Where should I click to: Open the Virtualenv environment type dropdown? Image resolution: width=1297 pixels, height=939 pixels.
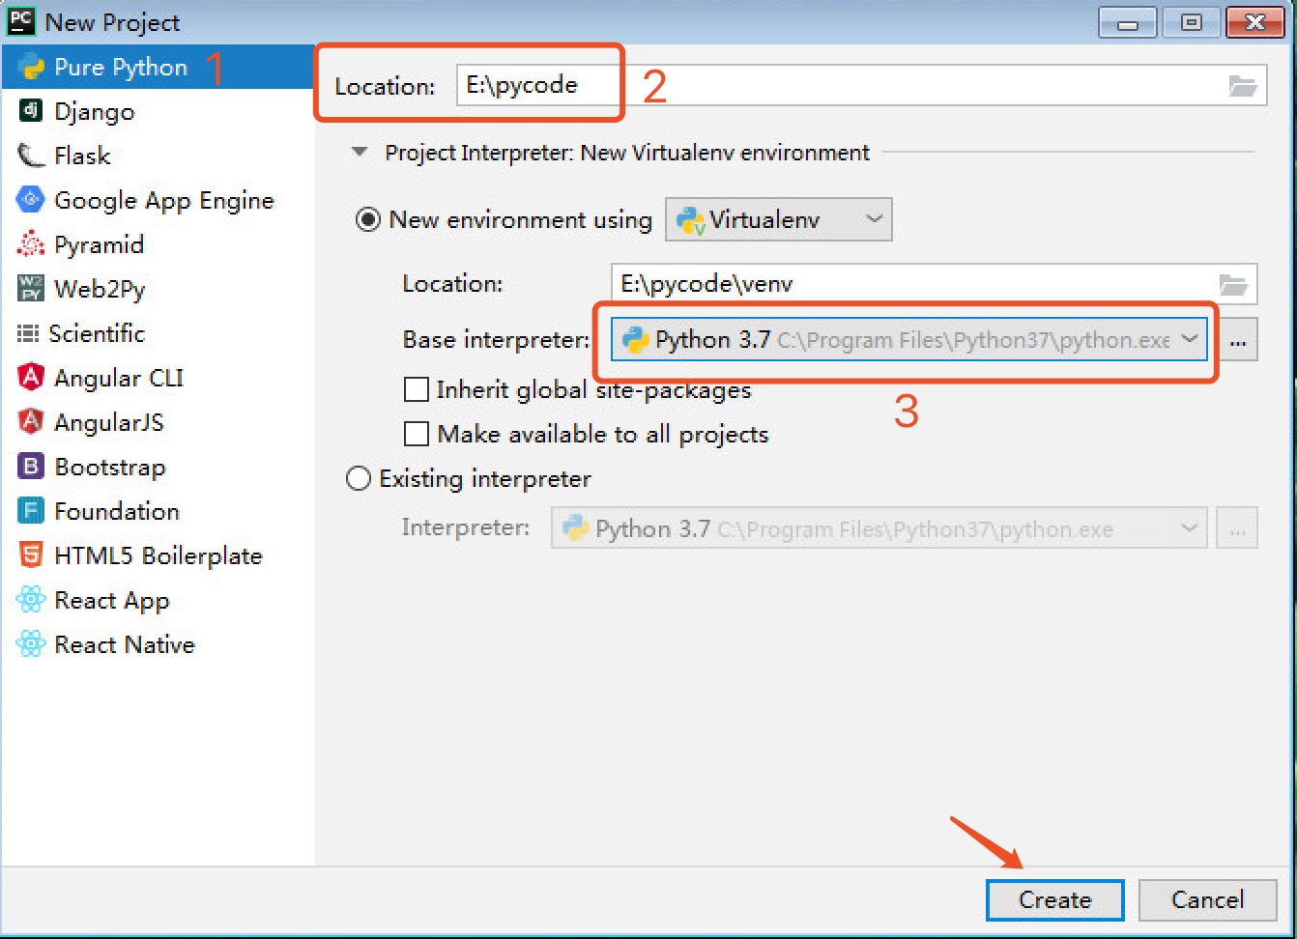click(779, 219)
